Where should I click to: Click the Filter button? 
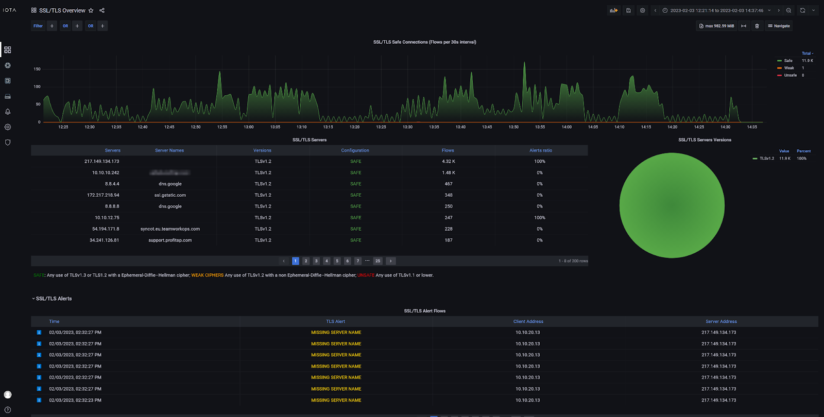coord(38,26)
